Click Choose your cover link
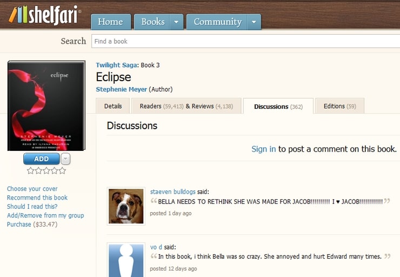Viewport: 400px width, 277px height. (32, 189)
